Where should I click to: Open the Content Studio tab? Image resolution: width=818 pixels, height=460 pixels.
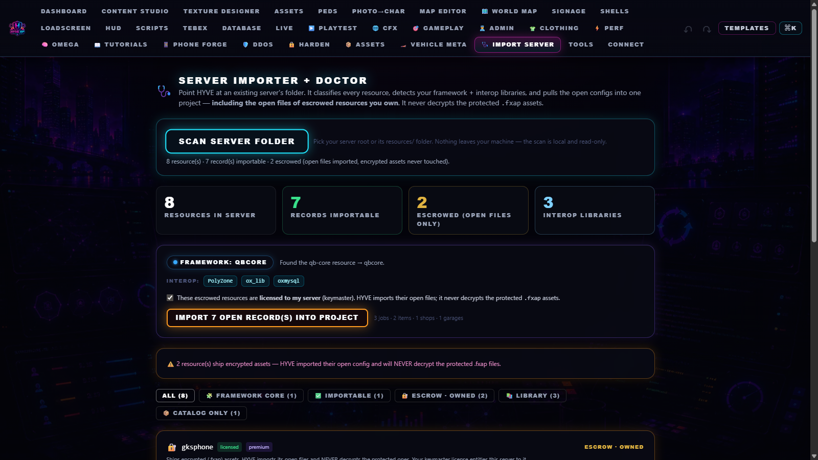135,11
